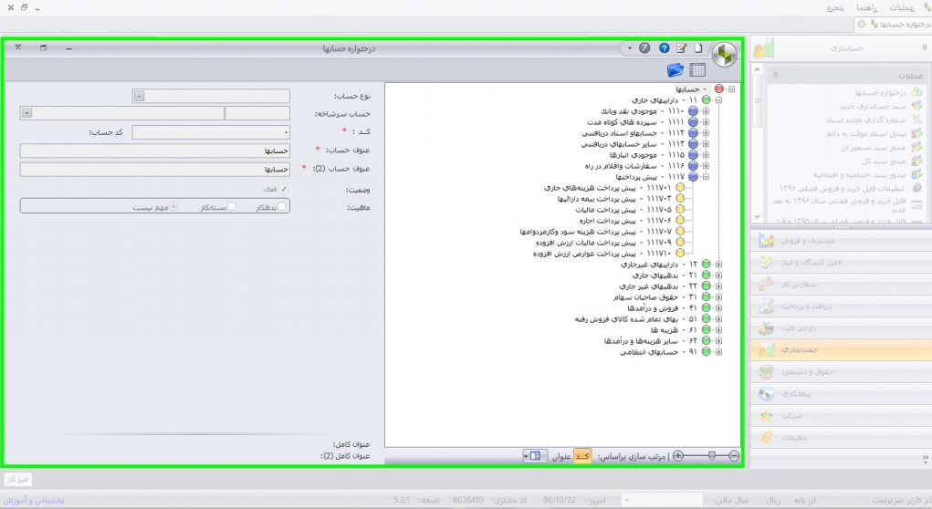Viewport: 932px width, 509px height.
Task: Click icon beside سند حسابداري جديد
Action: pos(916,106)
